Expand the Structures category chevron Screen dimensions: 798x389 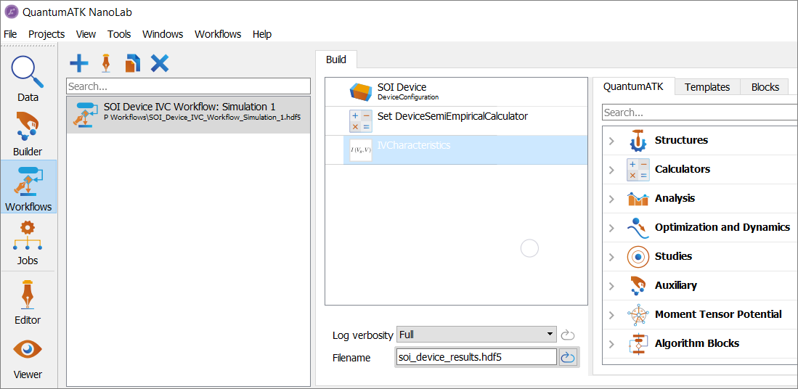click(x=611, y=141)
